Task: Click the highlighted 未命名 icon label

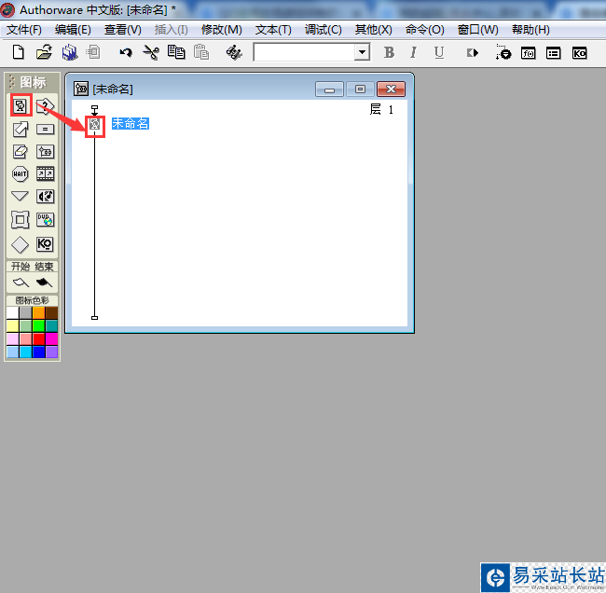Action: click(131, 124)
